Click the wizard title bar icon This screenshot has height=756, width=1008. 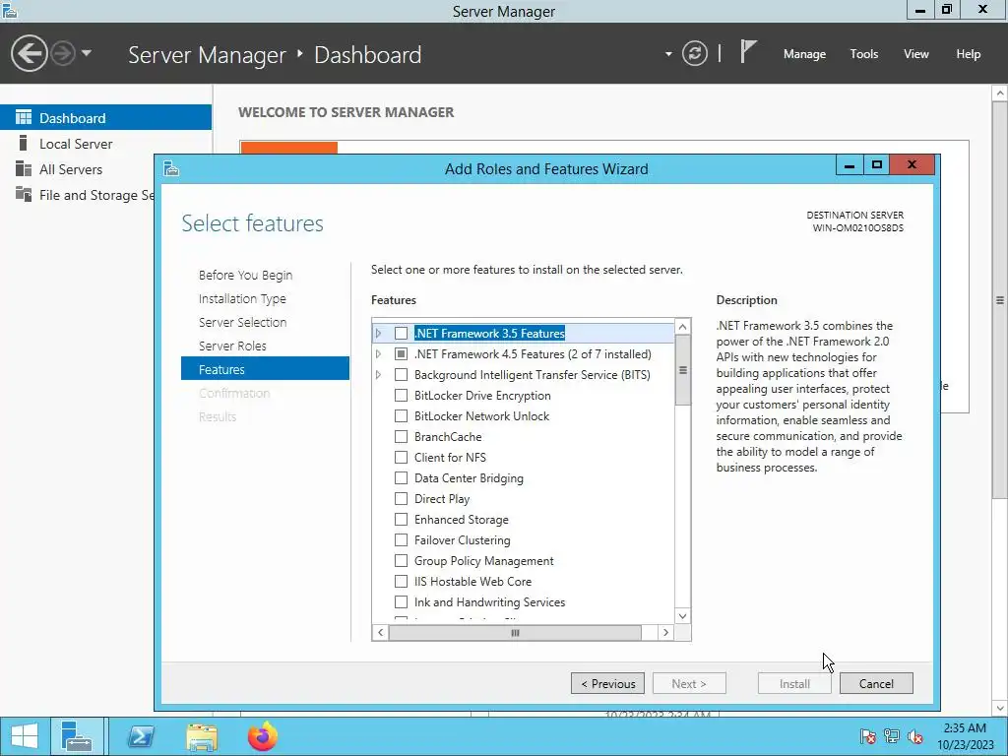click(x=171, y=168)
